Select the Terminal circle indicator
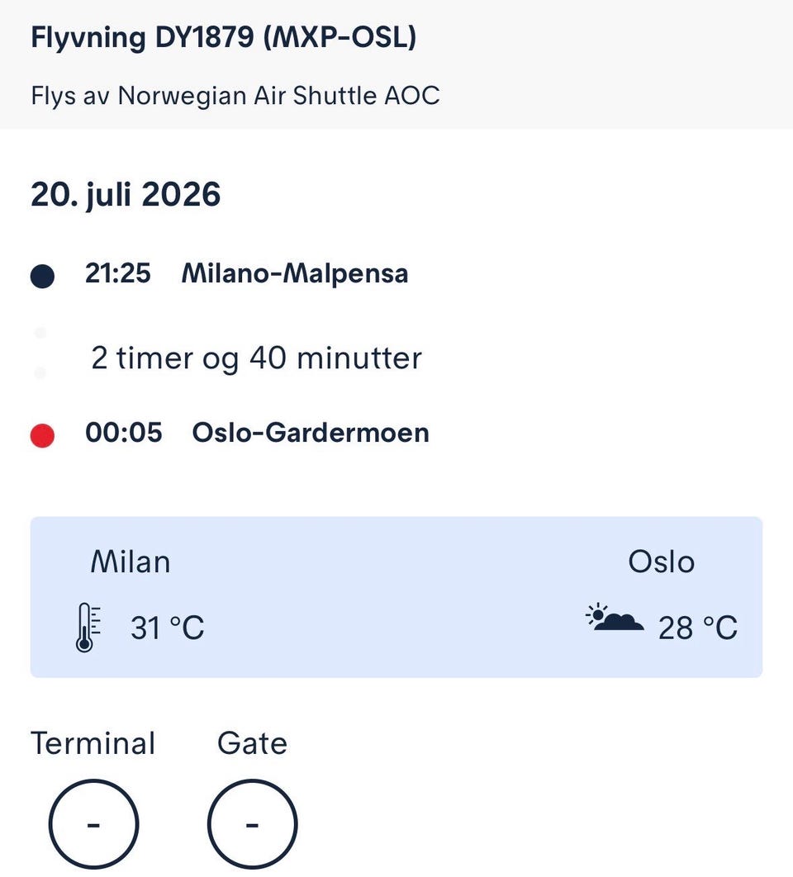The height and width of the screenshot is (877, 793). pos(93,824)
